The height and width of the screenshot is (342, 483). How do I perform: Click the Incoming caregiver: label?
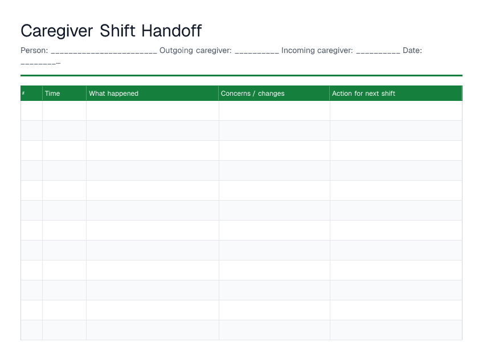pos(317,50)
